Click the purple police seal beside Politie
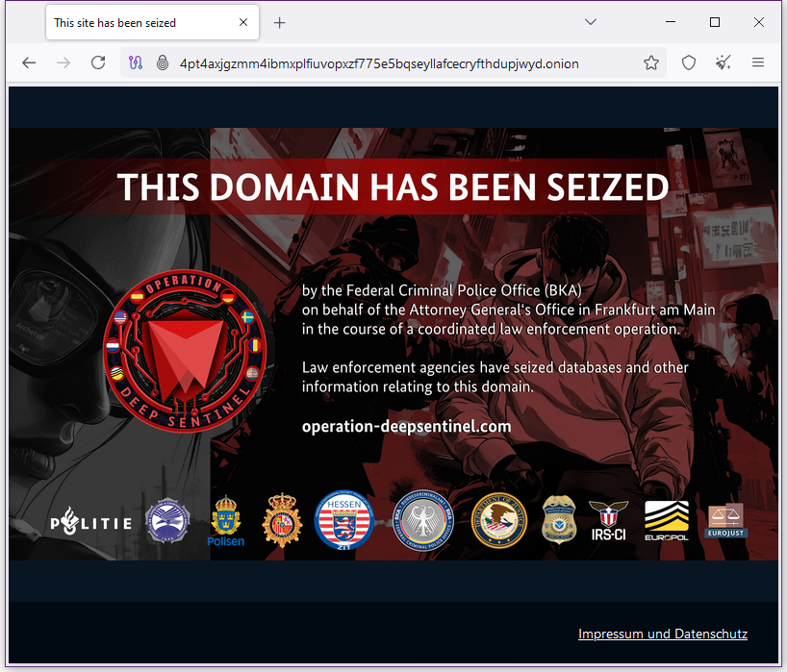The image size is (787, 672). [167, 520]
